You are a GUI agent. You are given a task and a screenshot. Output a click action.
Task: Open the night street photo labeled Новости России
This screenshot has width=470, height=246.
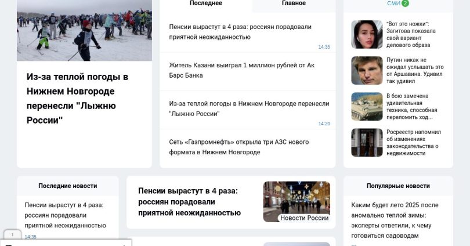(x=297, y=202)
